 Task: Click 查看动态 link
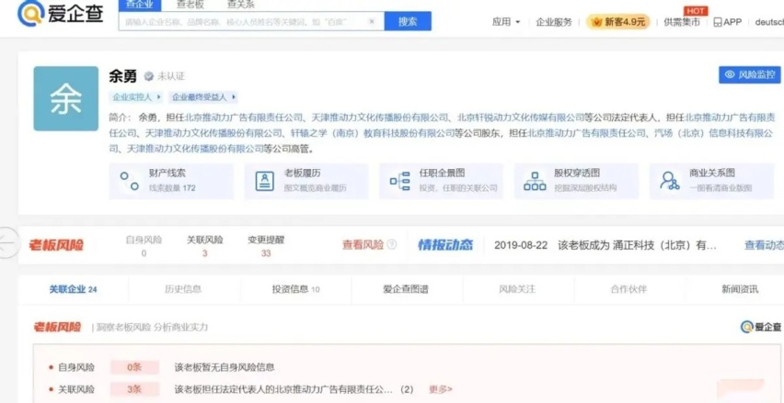(x=764, y=245)
